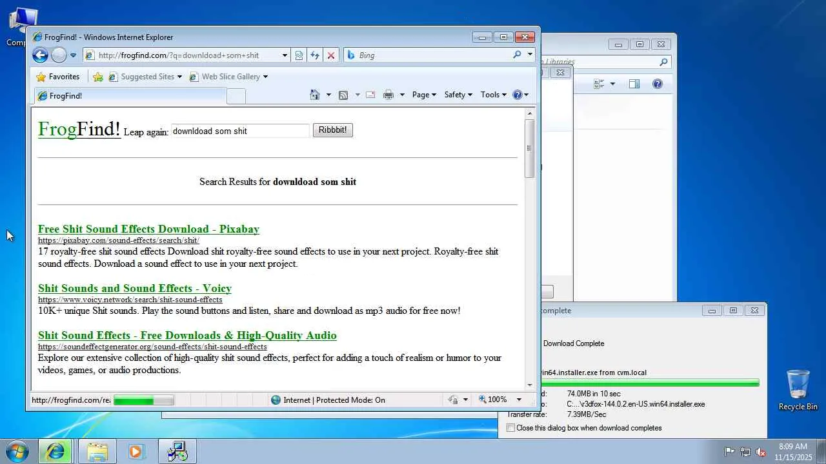This screenshot has height=464, width=826.
Task: Open the Tools menu
Action: point(494,95)
